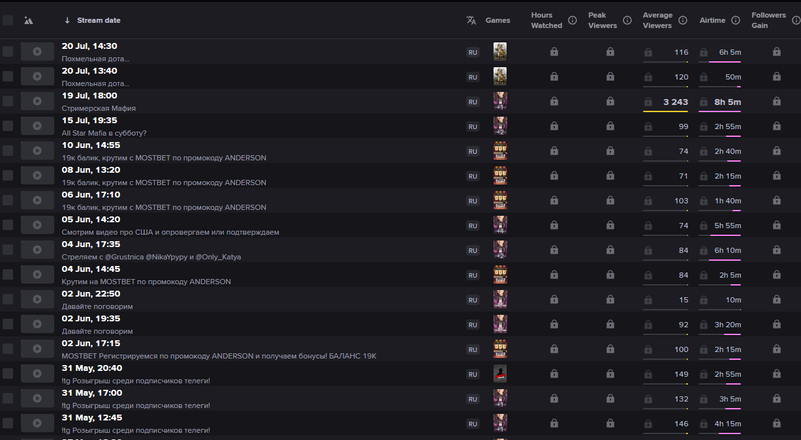Open the All Star Mafia в субботу stream

click(x=104, y=133)
